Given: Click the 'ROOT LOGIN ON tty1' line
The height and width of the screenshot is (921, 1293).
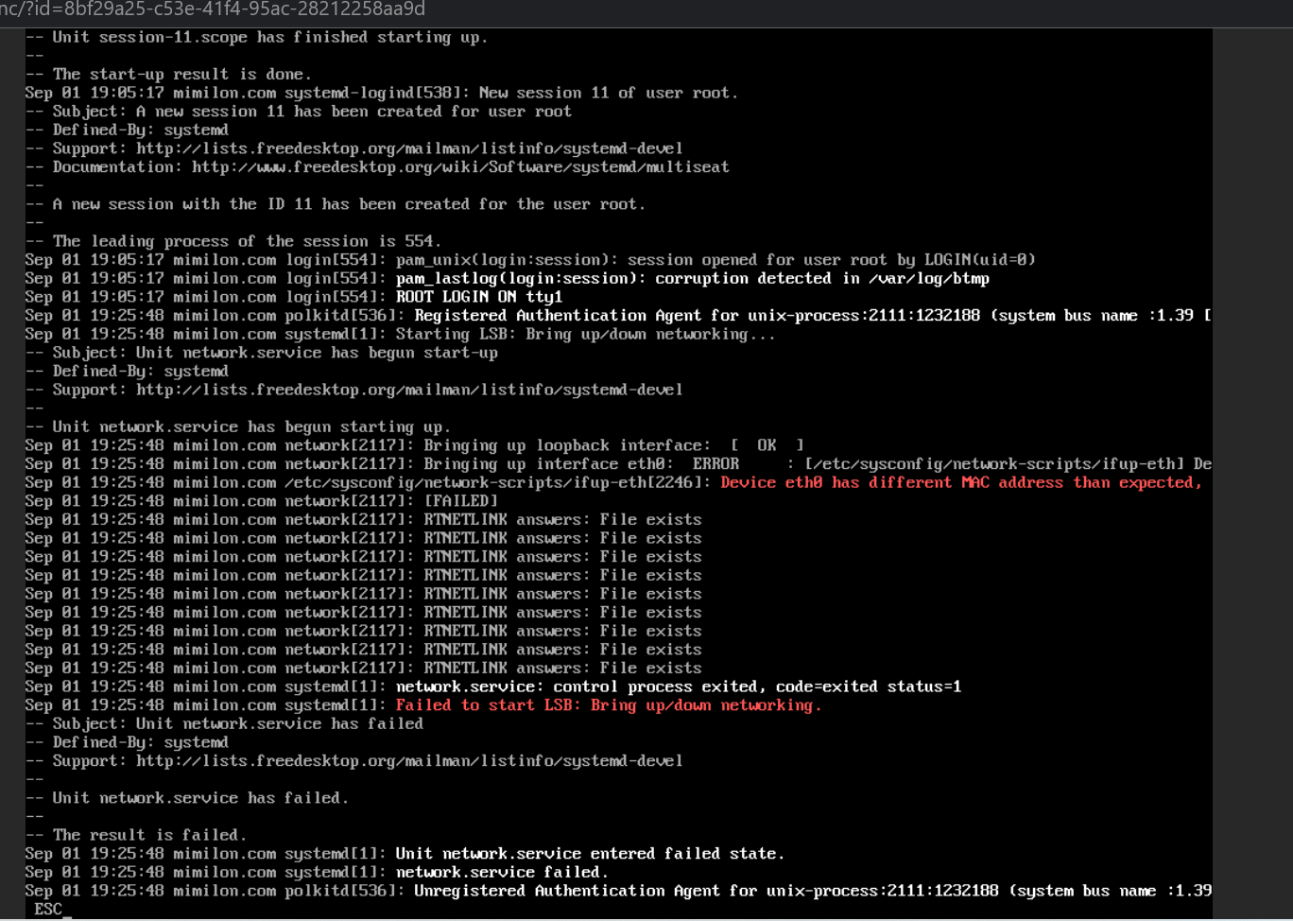Looking at the screenshot, I should (x=294, y=297).
